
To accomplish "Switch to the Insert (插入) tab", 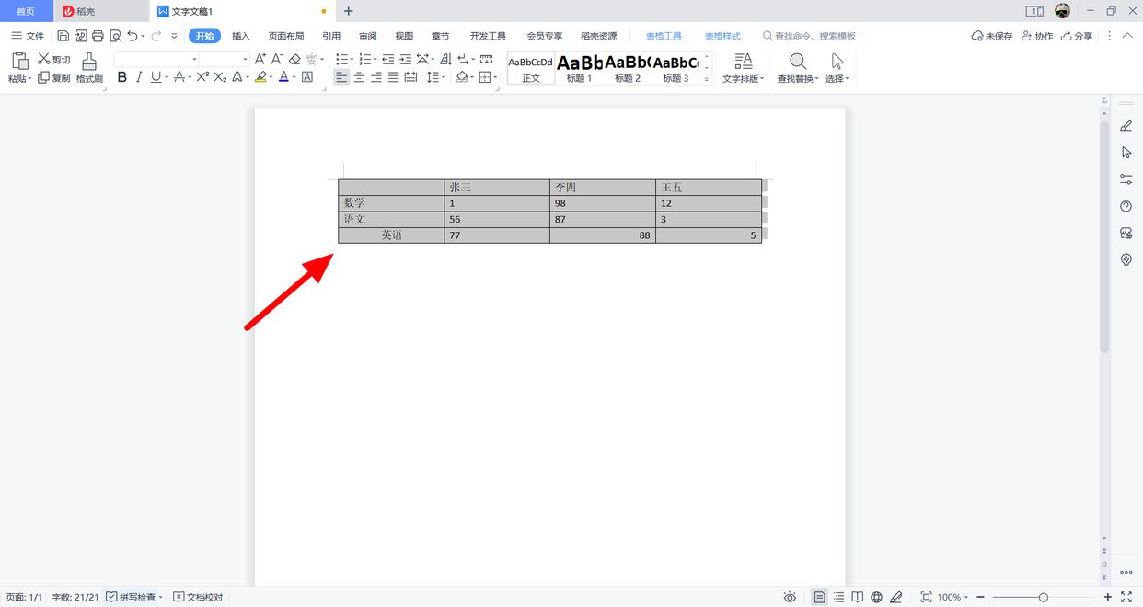I will tap(241, 36).
